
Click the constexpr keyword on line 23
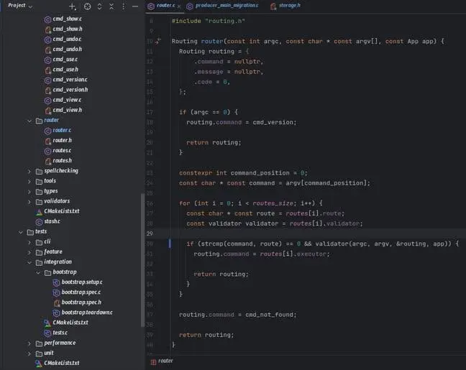[196, 173]
